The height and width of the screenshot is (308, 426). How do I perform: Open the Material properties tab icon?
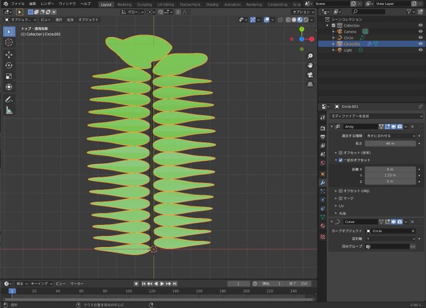click(x=323, y=226)
